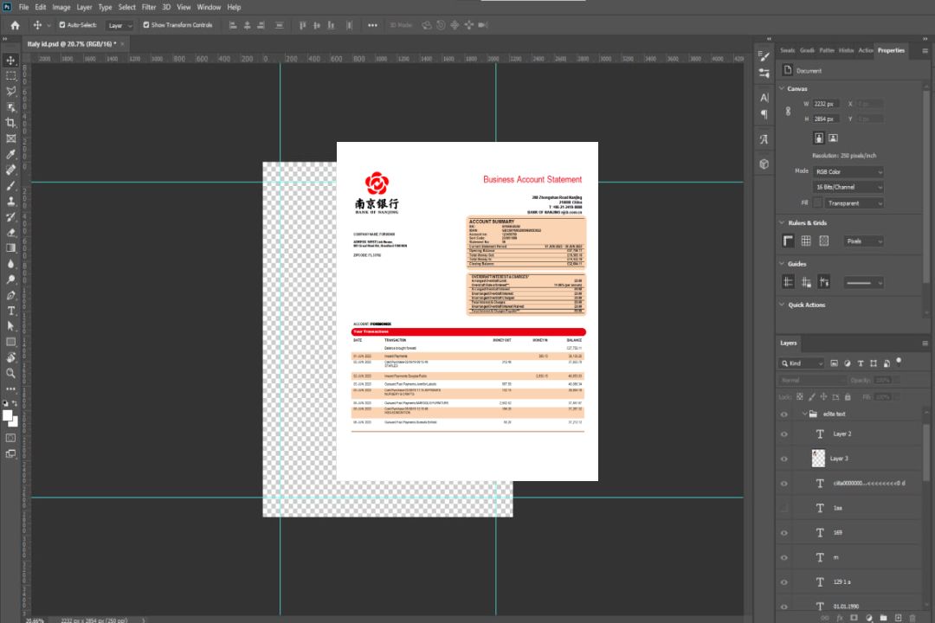Collapse the Canvas section
Viewport: 935px width, 623px height.
(782, 88)
